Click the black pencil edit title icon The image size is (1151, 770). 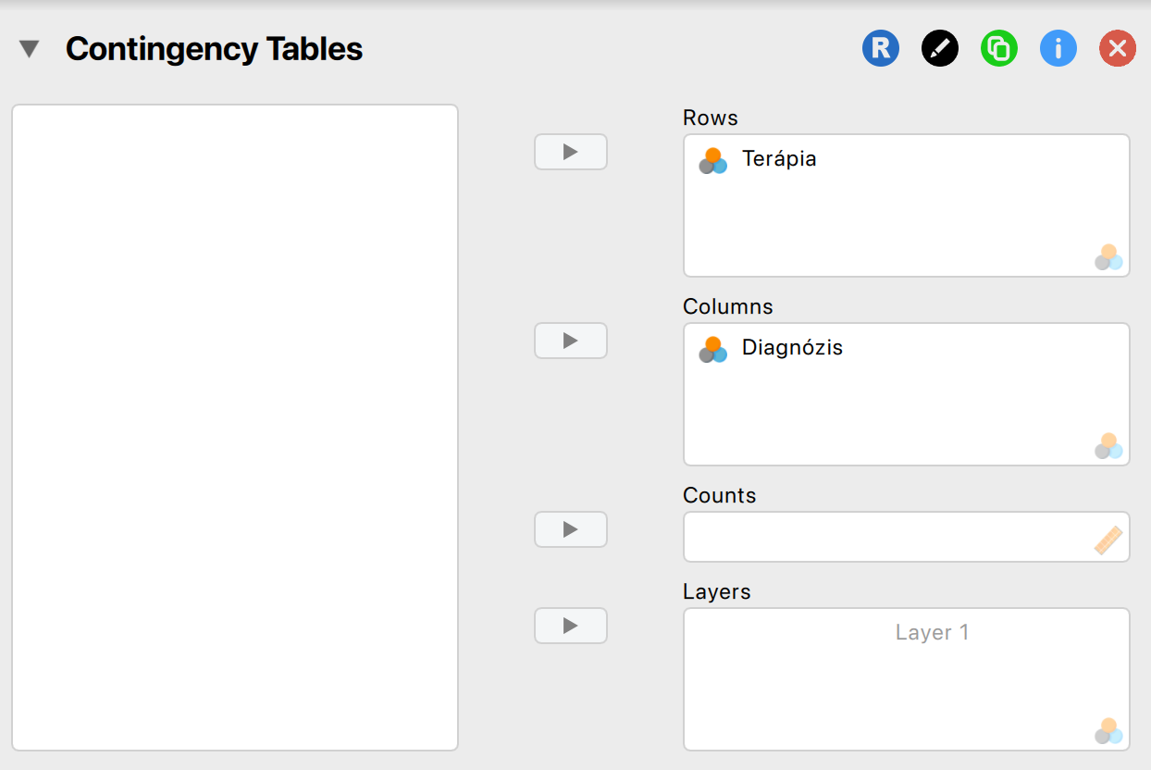click(x=940, y=48)
